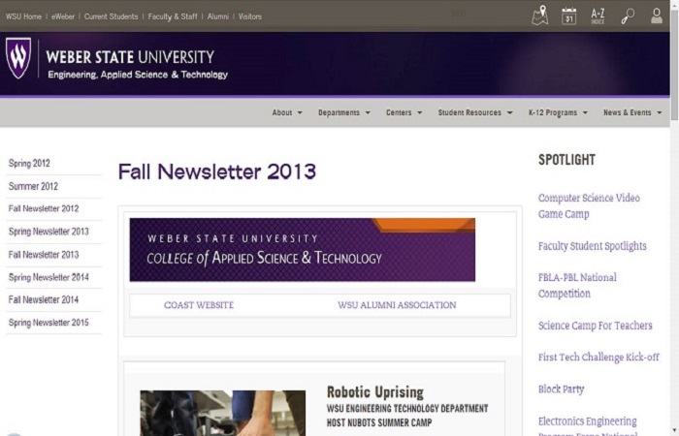This screenshot has height=436, width=679.
Task: Expand the About dropdown menu
Action: point(287,112)
